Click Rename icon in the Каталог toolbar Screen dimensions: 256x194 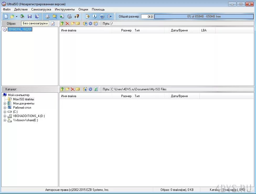point(78,89)
